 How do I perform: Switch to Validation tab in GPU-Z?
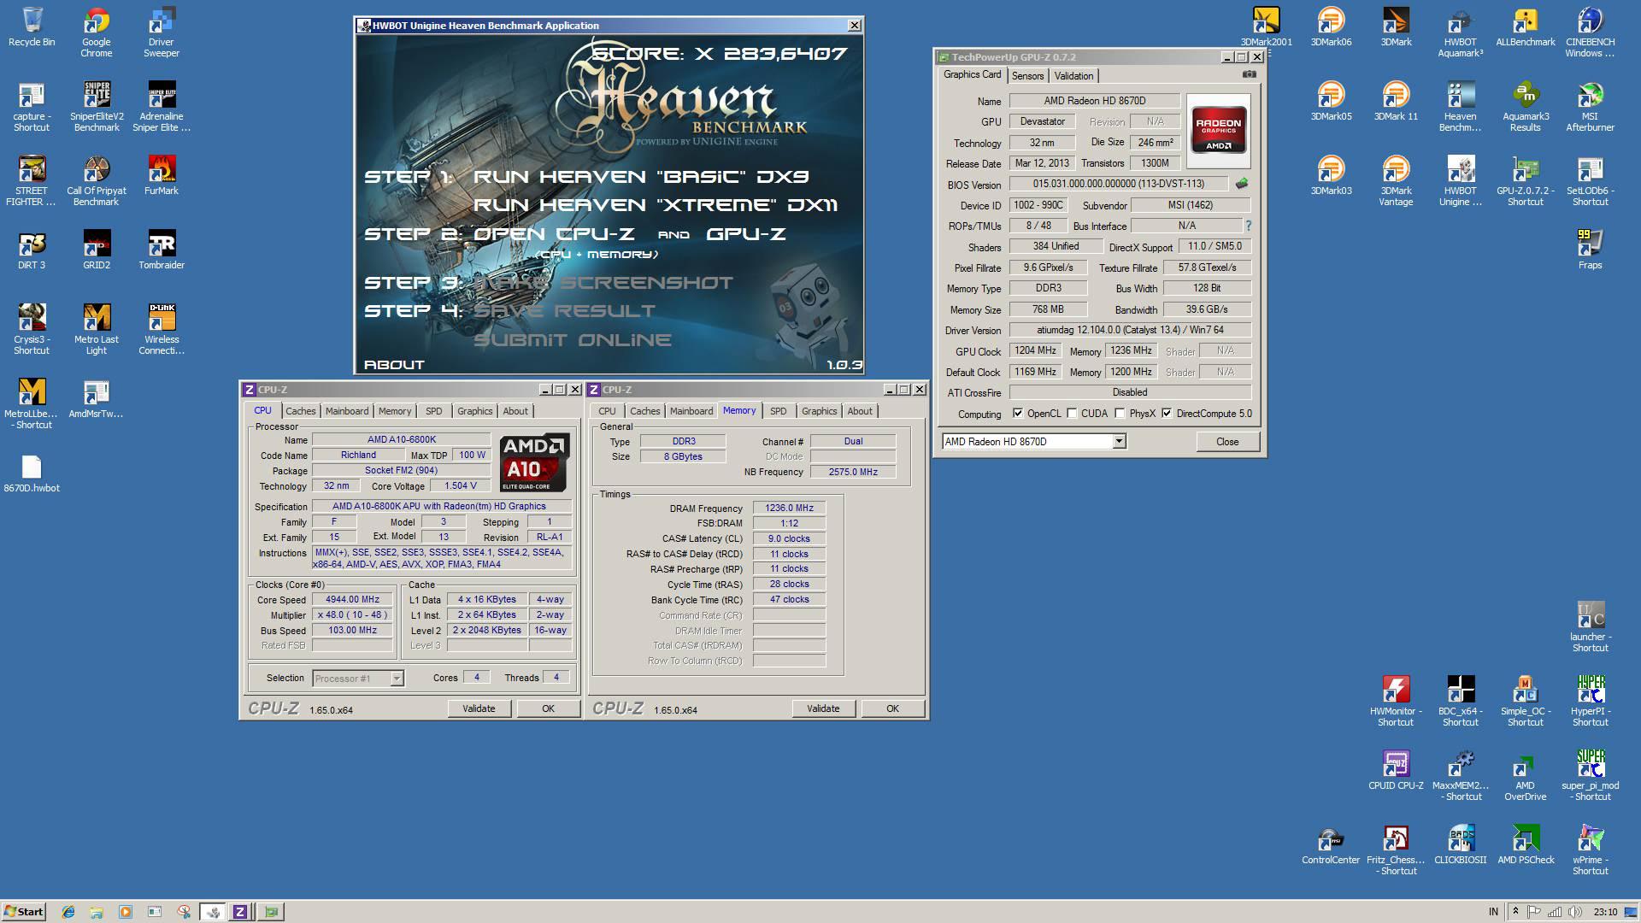click(1073, 76)
